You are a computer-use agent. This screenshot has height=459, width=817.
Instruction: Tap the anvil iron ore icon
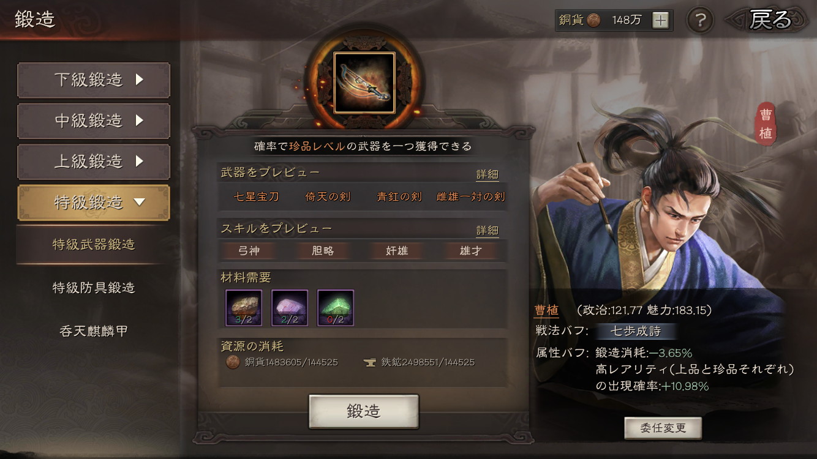tap(370, 362)
